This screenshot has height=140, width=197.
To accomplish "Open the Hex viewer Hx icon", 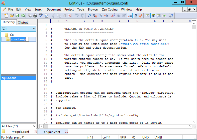I will coord(118,16).
